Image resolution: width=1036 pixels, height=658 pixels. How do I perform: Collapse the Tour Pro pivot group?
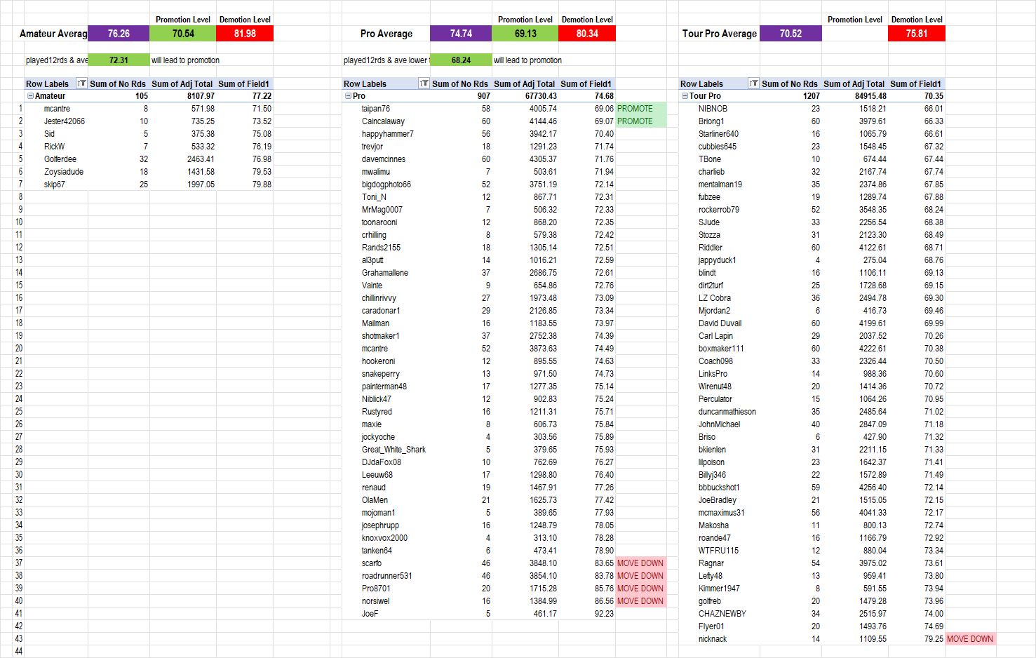point(685,96)
